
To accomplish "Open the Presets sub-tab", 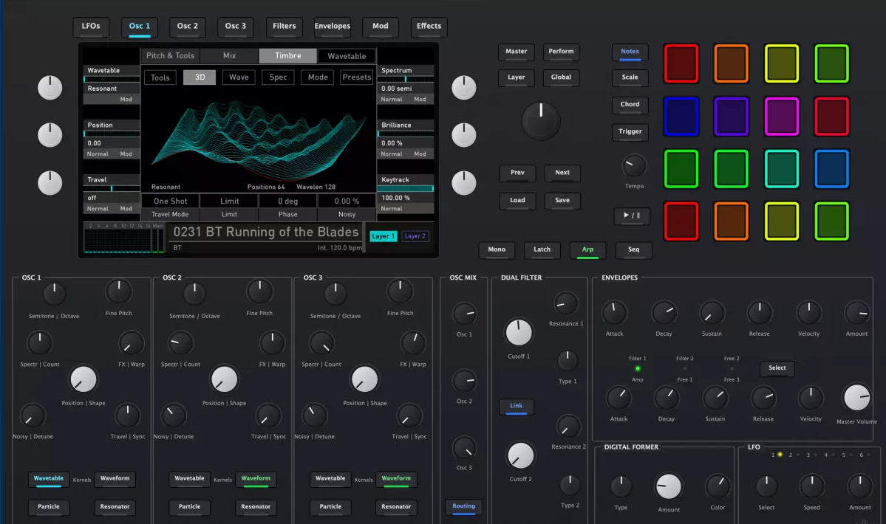I will (357, 77).
